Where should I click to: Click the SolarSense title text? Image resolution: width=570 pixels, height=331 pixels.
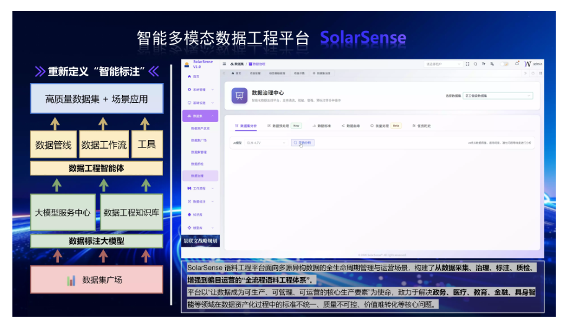(x=363, y=38)
